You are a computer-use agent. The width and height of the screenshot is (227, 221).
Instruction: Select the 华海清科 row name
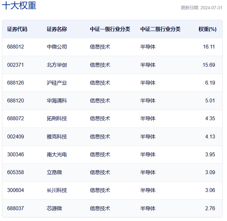[57, 100]
